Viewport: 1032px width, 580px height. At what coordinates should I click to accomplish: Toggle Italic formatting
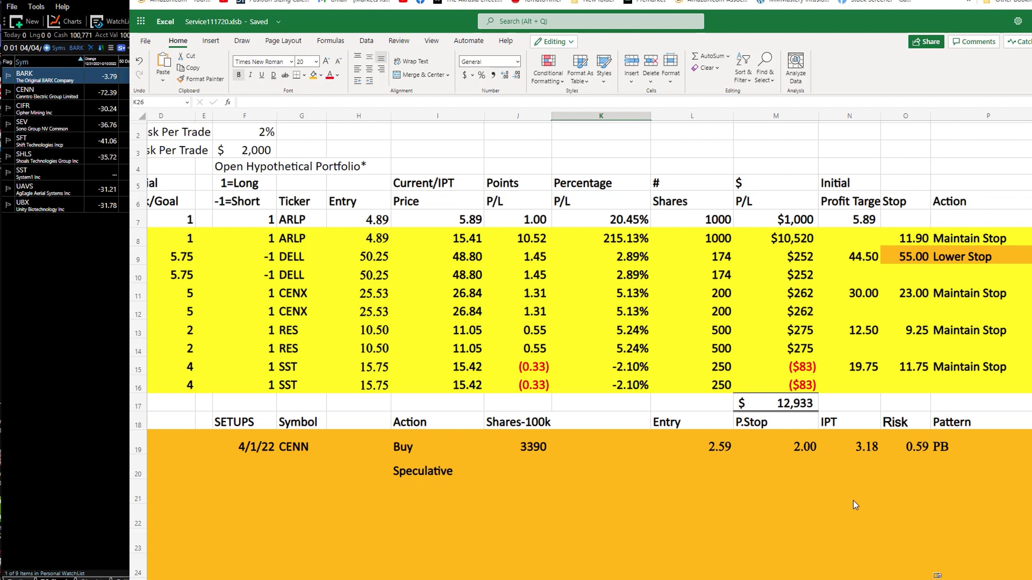click(250, 75)
